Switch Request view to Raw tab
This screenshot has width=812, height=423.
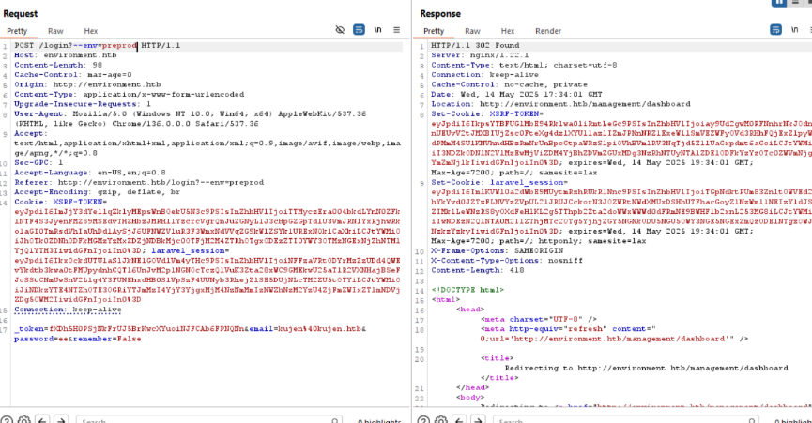pos(55,31)
